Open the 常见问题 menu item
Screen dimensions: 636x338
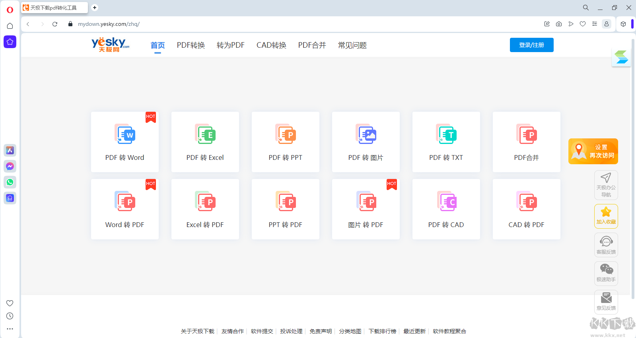click(352, 45)
